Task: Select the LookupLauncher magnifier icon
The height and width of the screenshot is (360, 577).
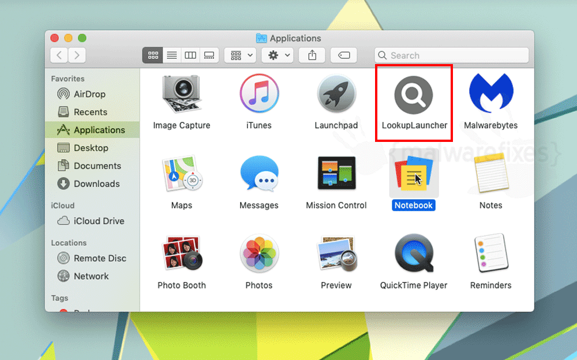Action: [414, 95]
